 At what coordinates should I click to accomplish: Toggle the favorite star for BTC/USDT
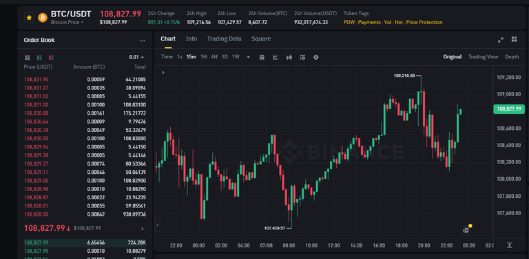(x=29, y=17)
